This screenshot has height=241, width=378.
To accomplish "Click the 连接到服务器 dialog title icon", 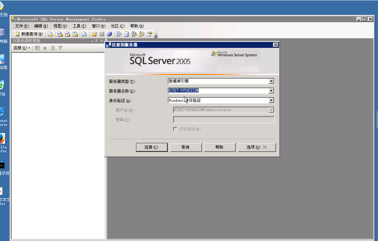I will click(x=108, y=45).
